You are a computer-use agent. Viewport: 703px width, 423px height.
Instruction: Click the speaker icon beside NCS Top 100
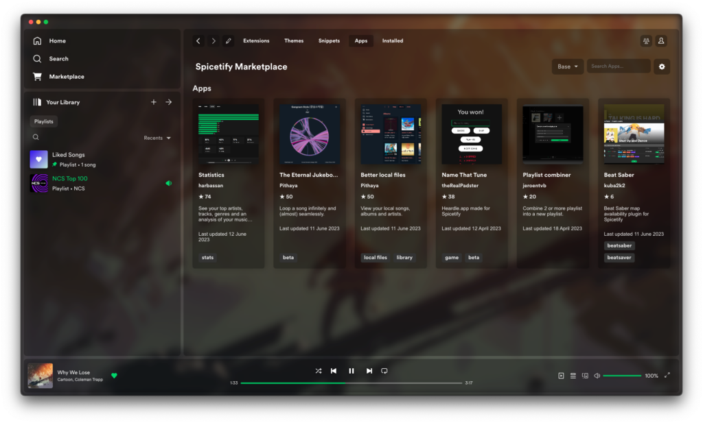coord(169,183)
